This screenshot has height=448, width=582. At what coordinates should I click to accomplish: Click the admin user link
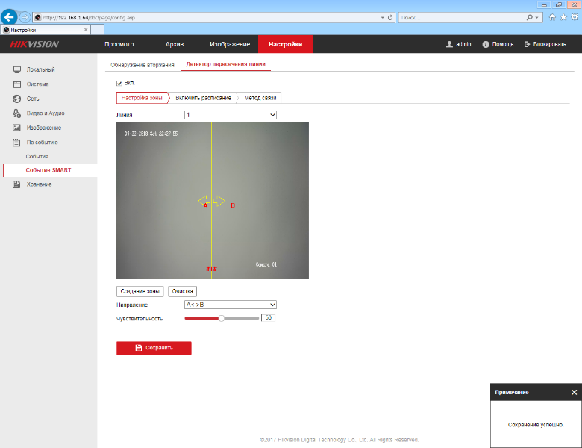[x=463, y=44]
